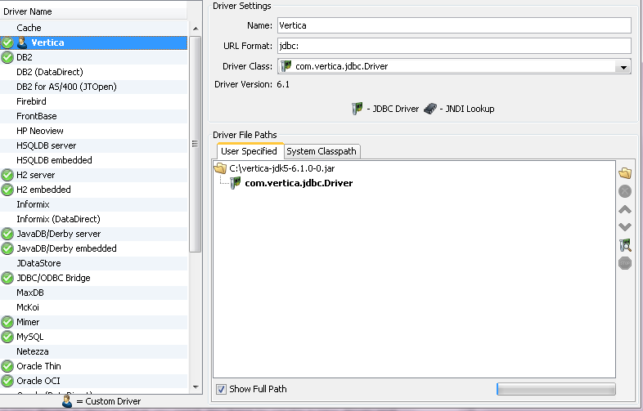Viewport: 643px width, 411px height.
Task: Click green checkmark next to JDBC/ODBC Bridge
Action: 7,278
